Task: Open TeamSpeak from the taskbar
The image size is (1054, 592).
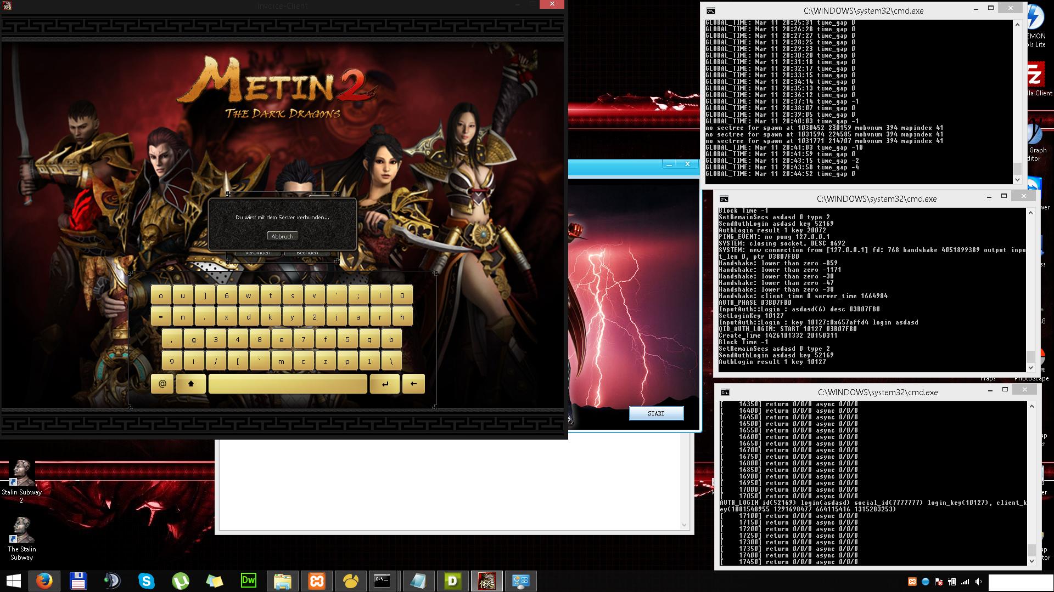Action: pos(112,581)
